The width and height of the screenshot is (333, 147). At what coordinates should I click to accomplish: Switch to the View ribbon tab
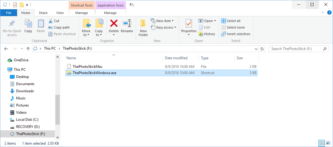point(60,13)
